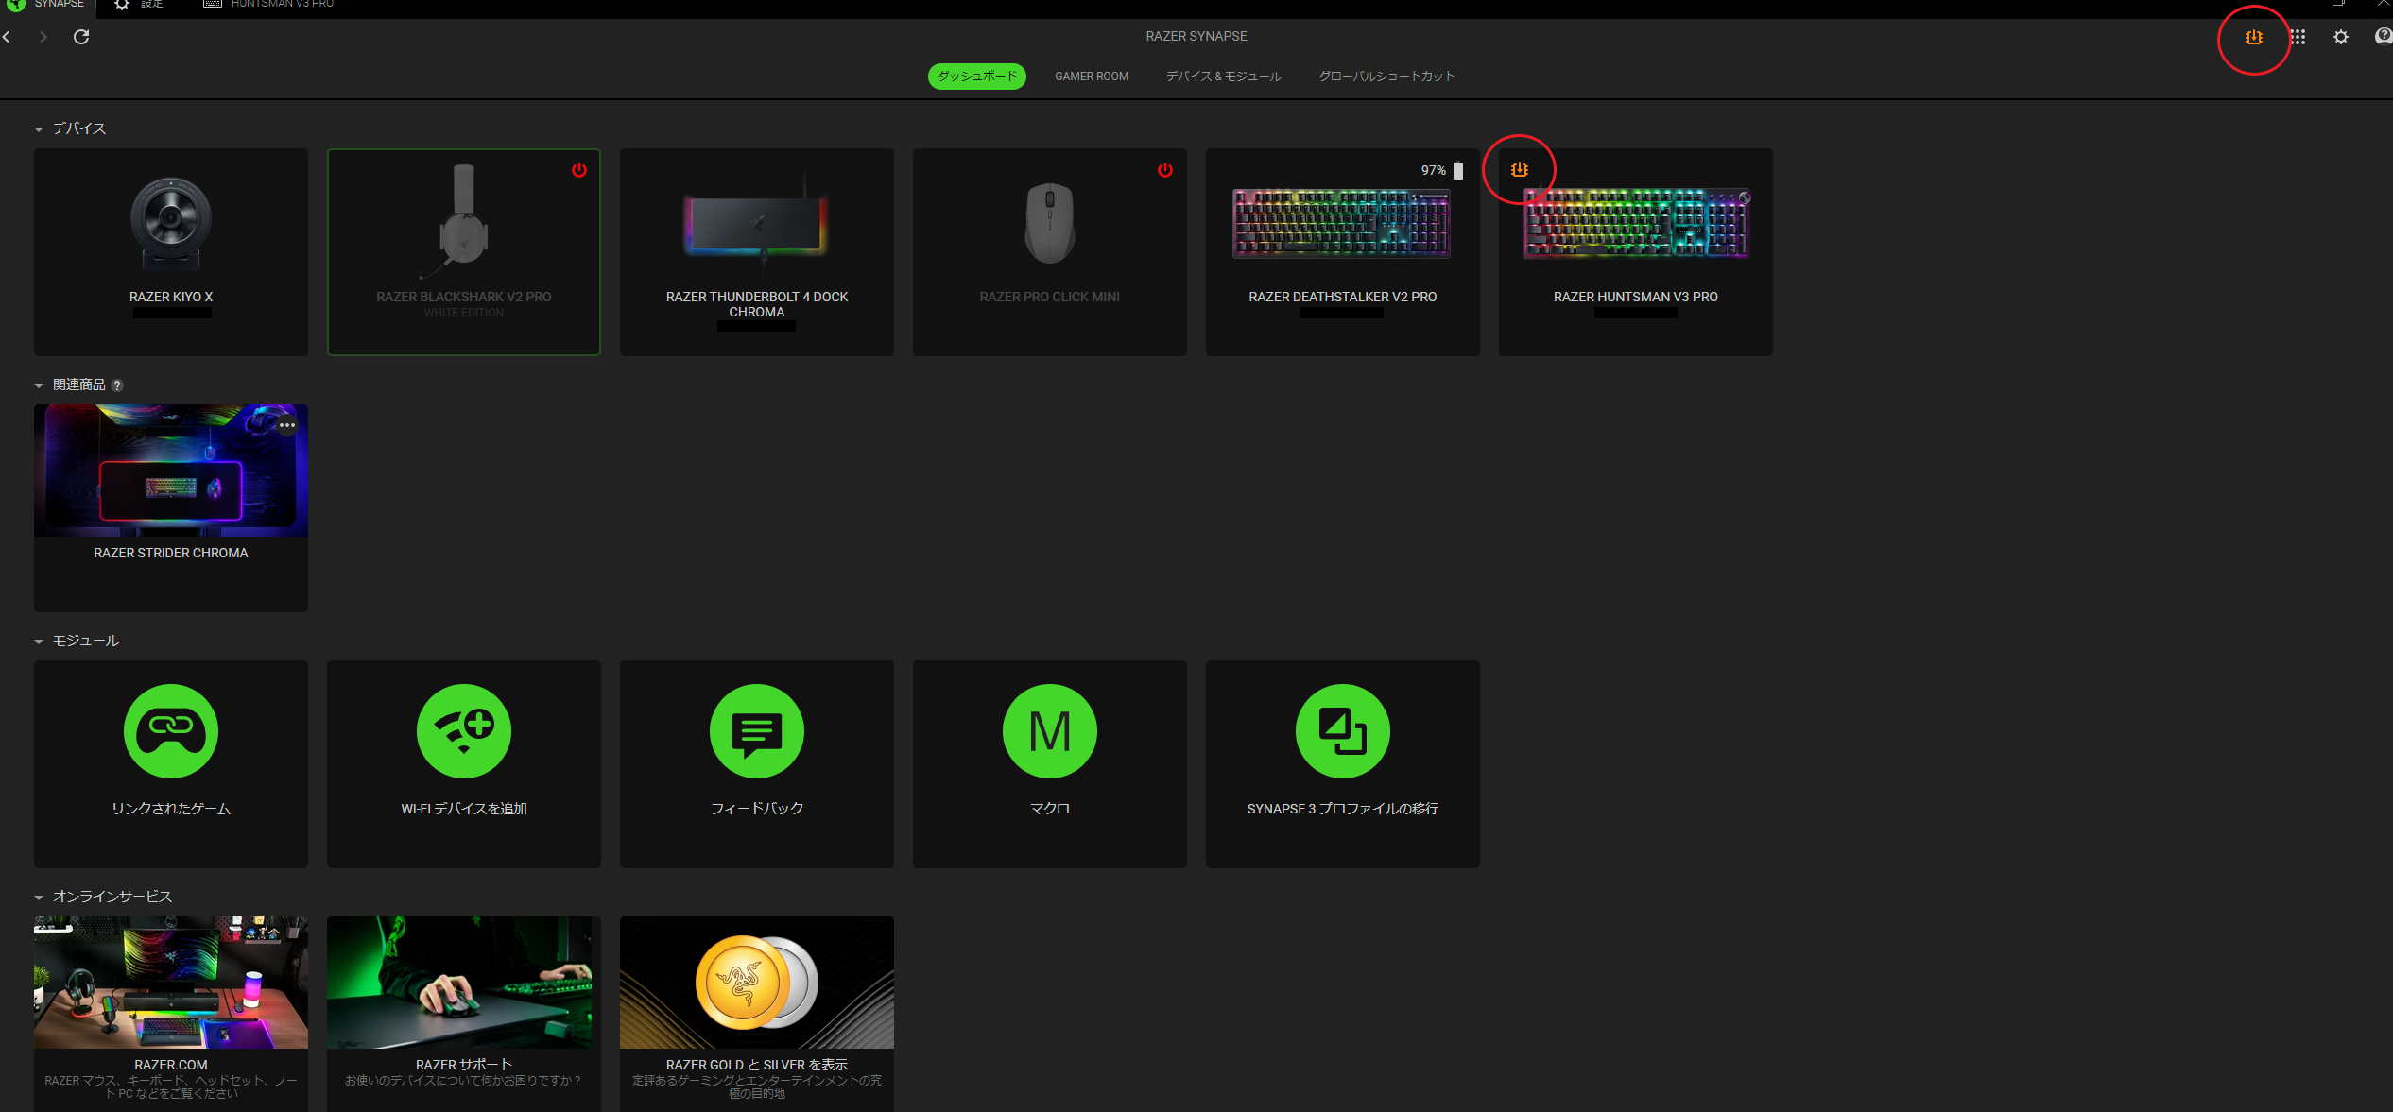Open the WI-FI デバイスを追加 module icon
This screenshot has width=2393, height=1112.
point(464,731)
